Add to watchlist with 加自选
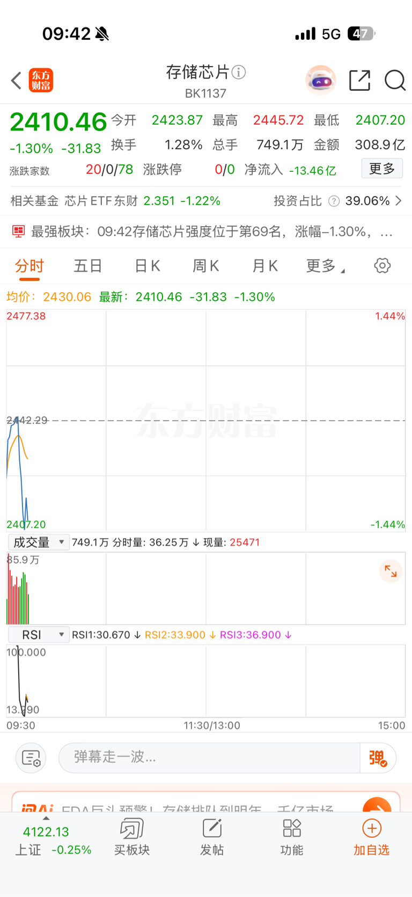Viewport: 412px width, 897px height. [371, 837]
